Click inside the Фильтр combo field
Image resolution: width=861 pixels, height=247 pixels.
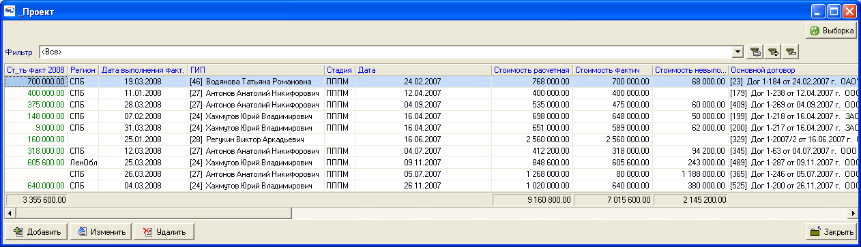[385, 52]
